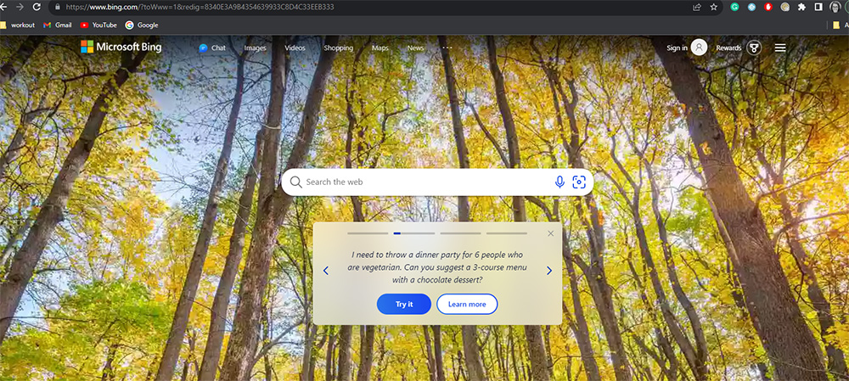849x381 pixels.
Task: Open the hamburger settings menu
Action: click(780, 48)
